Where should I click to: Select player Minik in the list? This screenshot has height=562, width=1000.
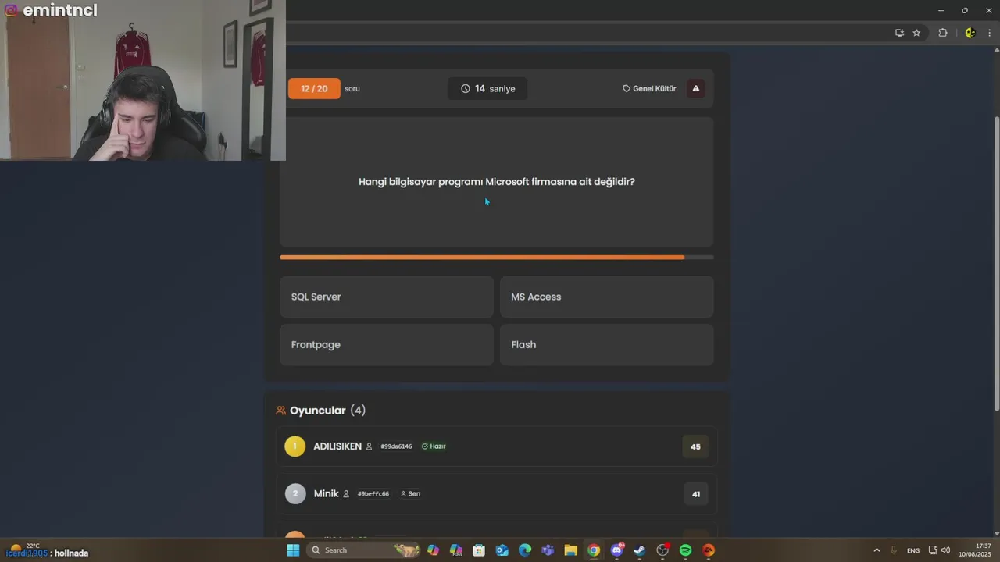(497, 493)
